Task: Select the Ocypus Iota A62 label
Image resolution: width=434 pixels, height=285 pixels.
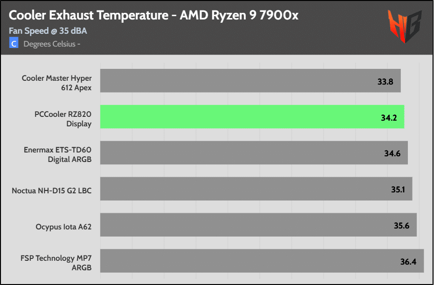Action: point(64,227)
